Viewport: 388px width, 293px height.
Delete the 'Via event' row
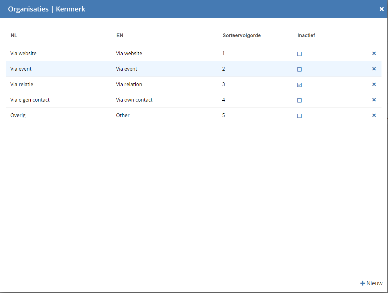point(374,69)
